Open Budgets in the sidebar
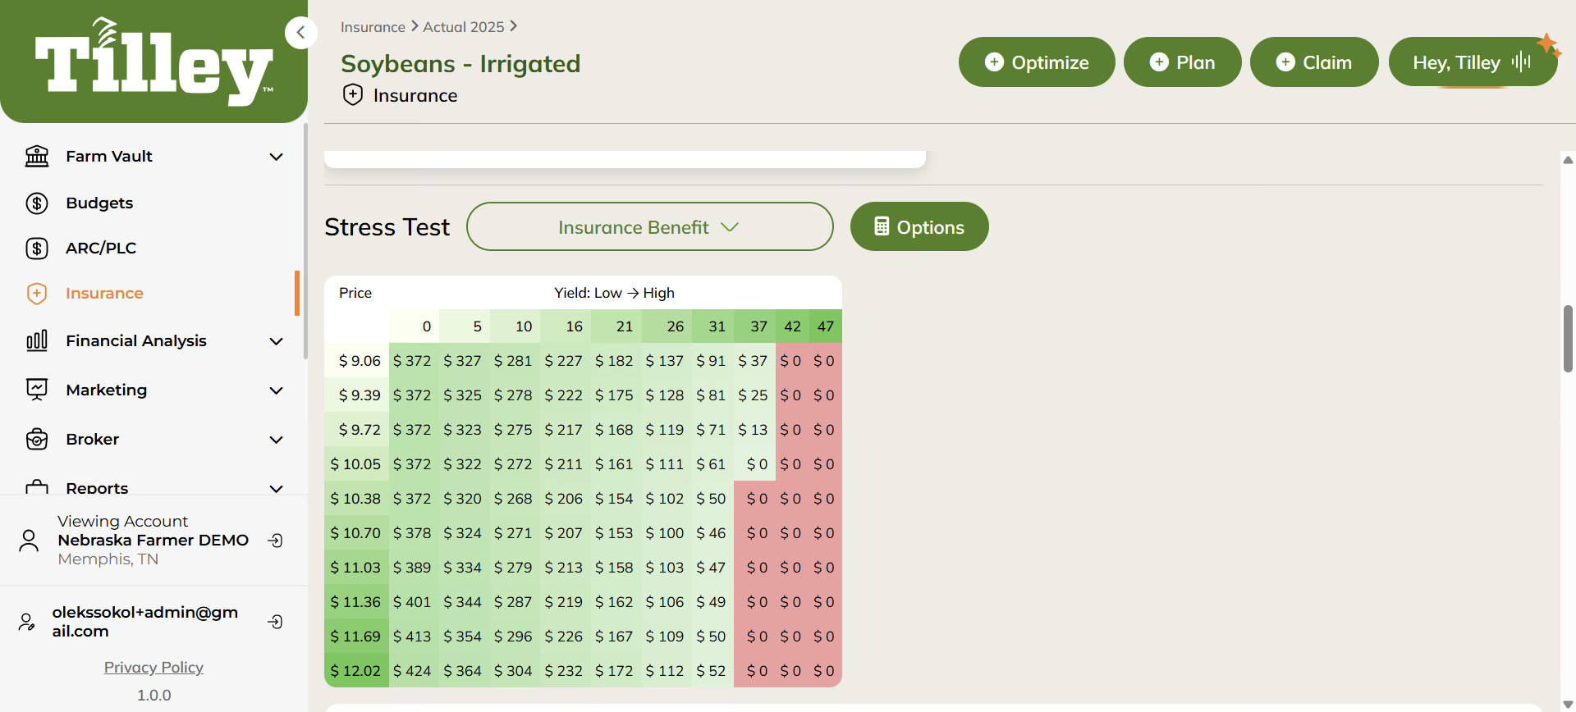This screenshot has width=1576, height=712. pos(99,203)
